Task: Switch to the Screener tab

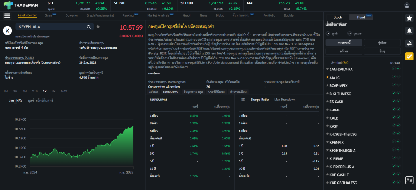Action: tap(71, 15)
